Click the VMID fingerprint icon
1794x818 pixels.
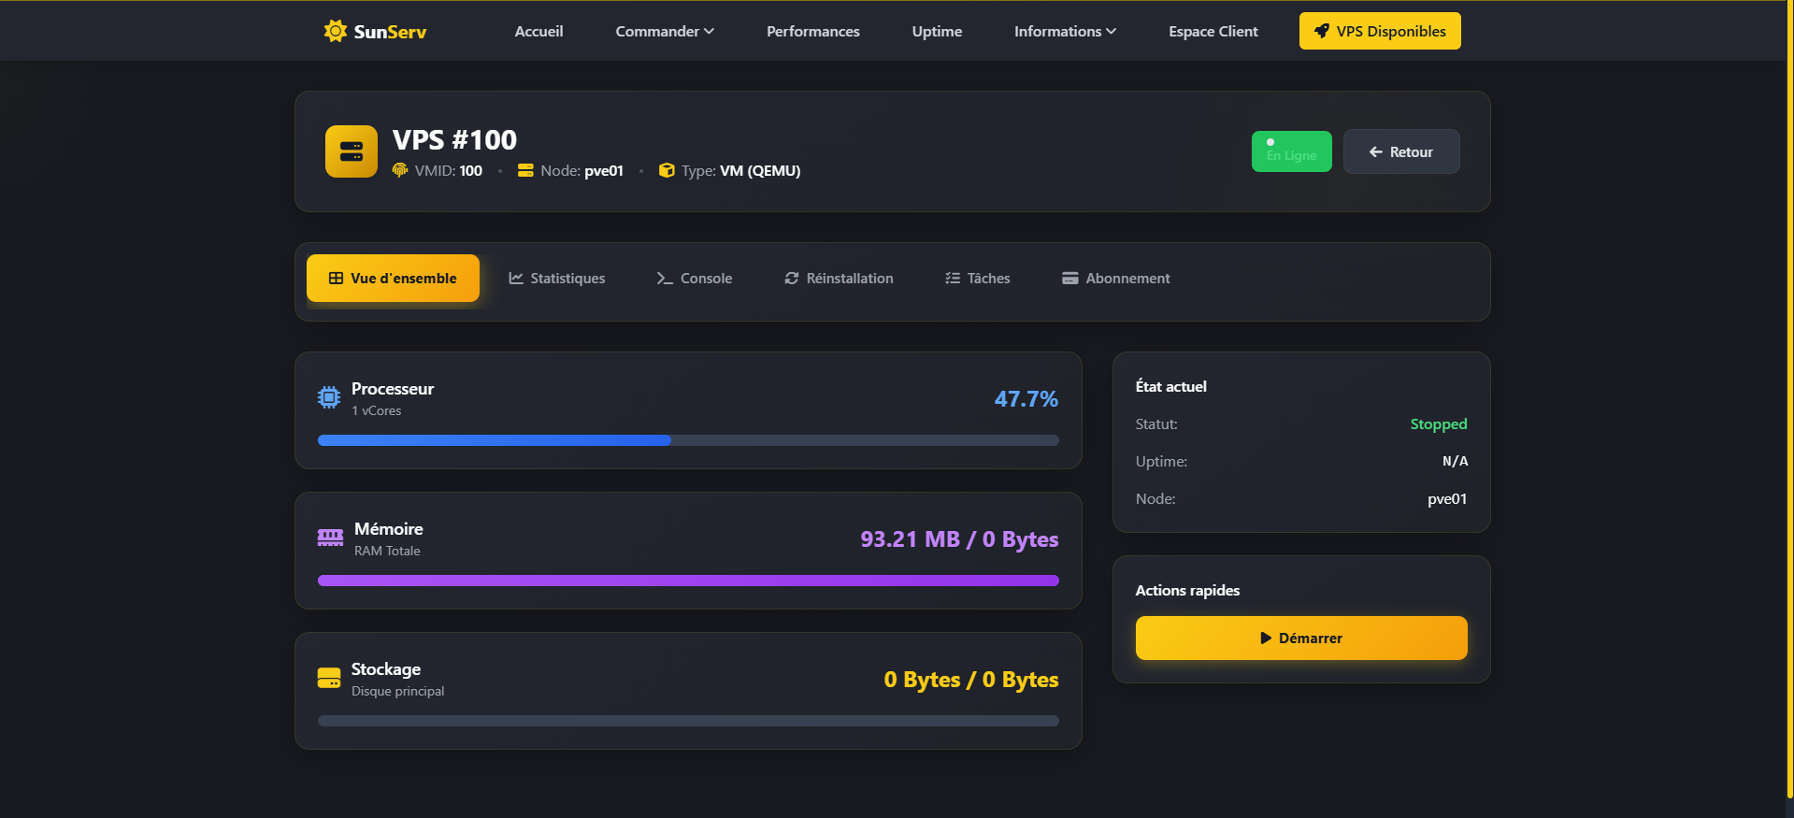[400, 170]
